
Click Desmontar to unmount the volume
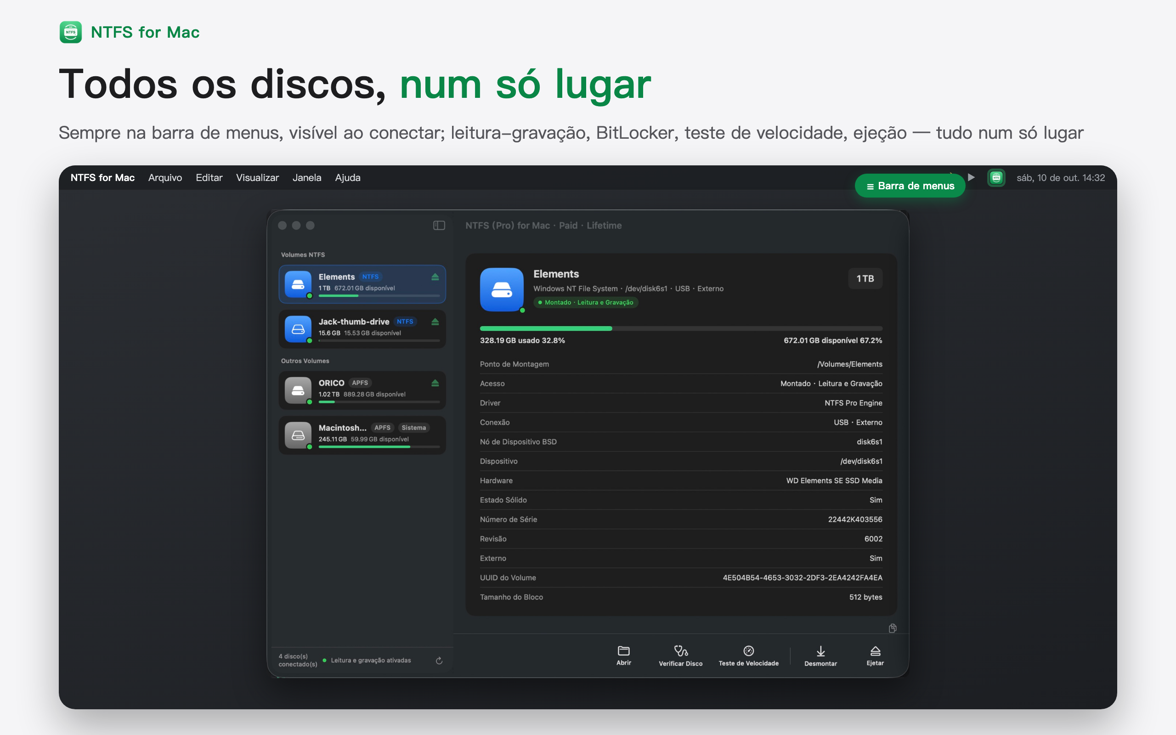point(820,656)
